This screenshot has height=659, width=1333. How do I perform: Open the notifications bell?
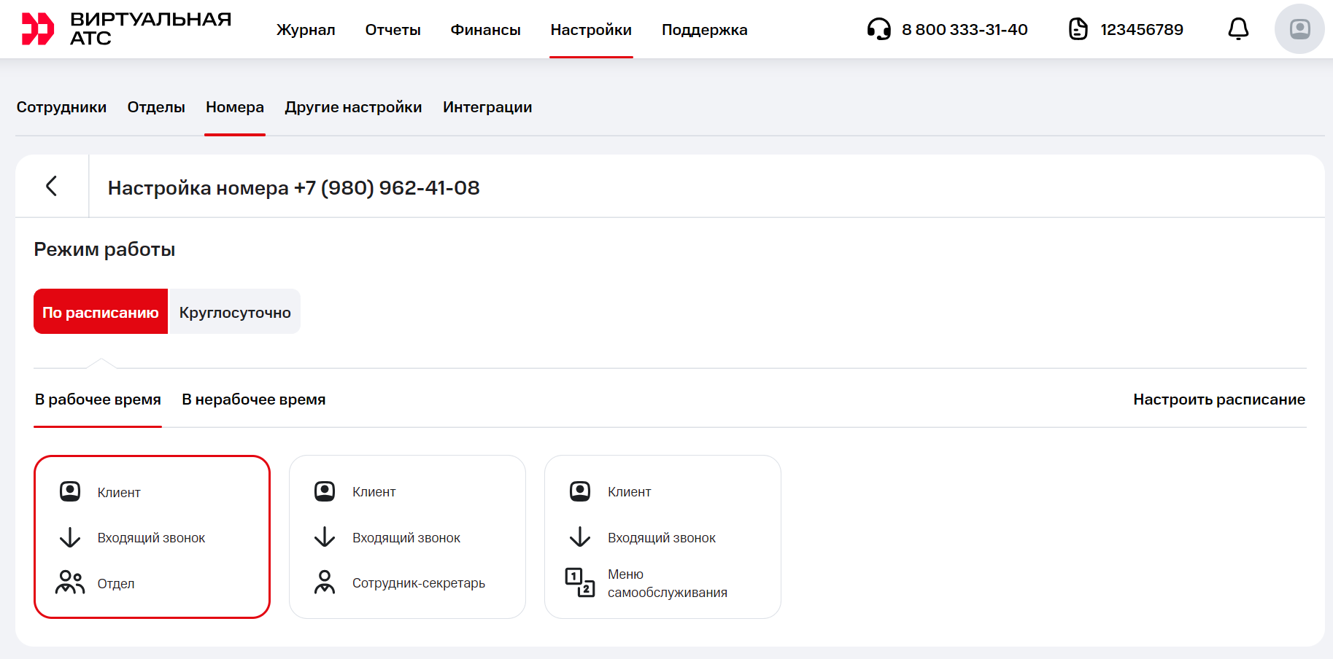click(x=1238, y=29)
